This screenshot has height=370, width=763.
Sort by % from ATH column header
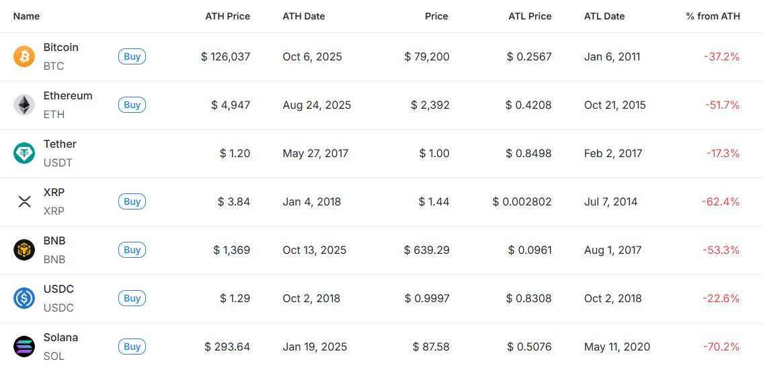tap(713, 16)
